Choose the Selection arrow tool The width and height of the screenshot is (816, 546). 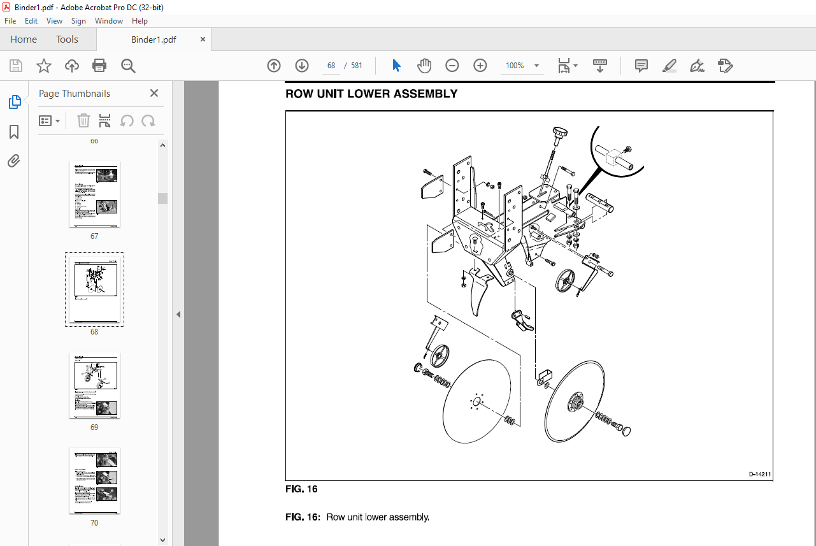tap(396, 66)
